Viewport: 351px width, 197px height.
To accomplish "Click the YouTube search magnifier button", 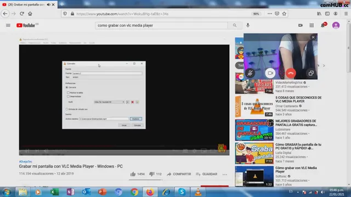I will (235, 25).
